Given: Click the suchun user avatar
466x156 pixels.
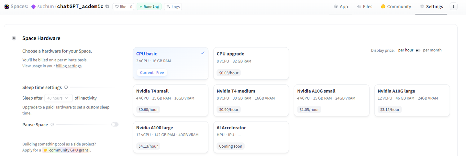Looking at the screenshot, I should coord(33,6).
